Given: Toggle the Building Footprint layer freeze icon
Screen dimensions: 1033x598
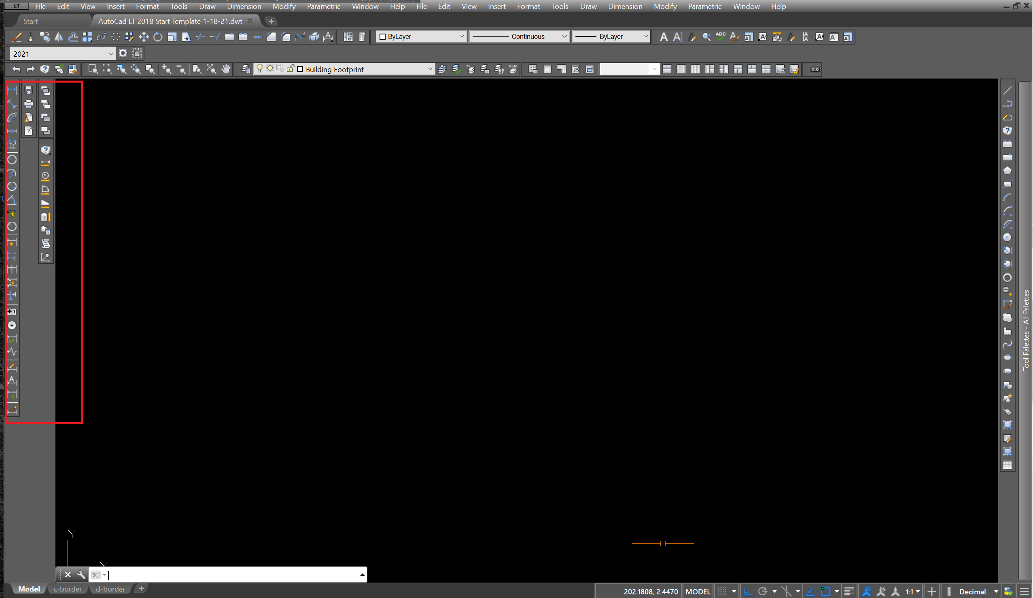Looking at the screenshot, I should [270, 69].
